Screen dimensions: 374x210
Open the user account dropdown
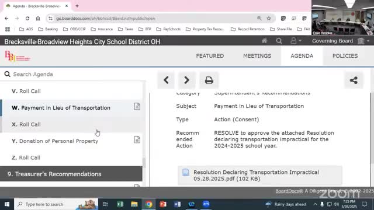click(296, 41)
